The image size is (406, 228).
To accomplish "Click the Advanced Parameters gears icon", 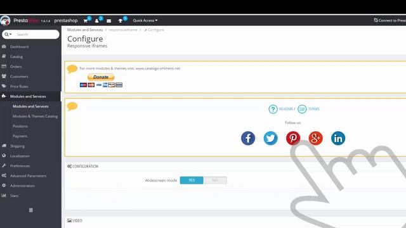I will coord(4,175).
